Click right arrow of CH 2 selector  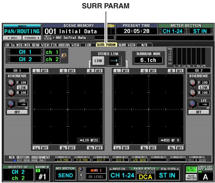(42, 59)
